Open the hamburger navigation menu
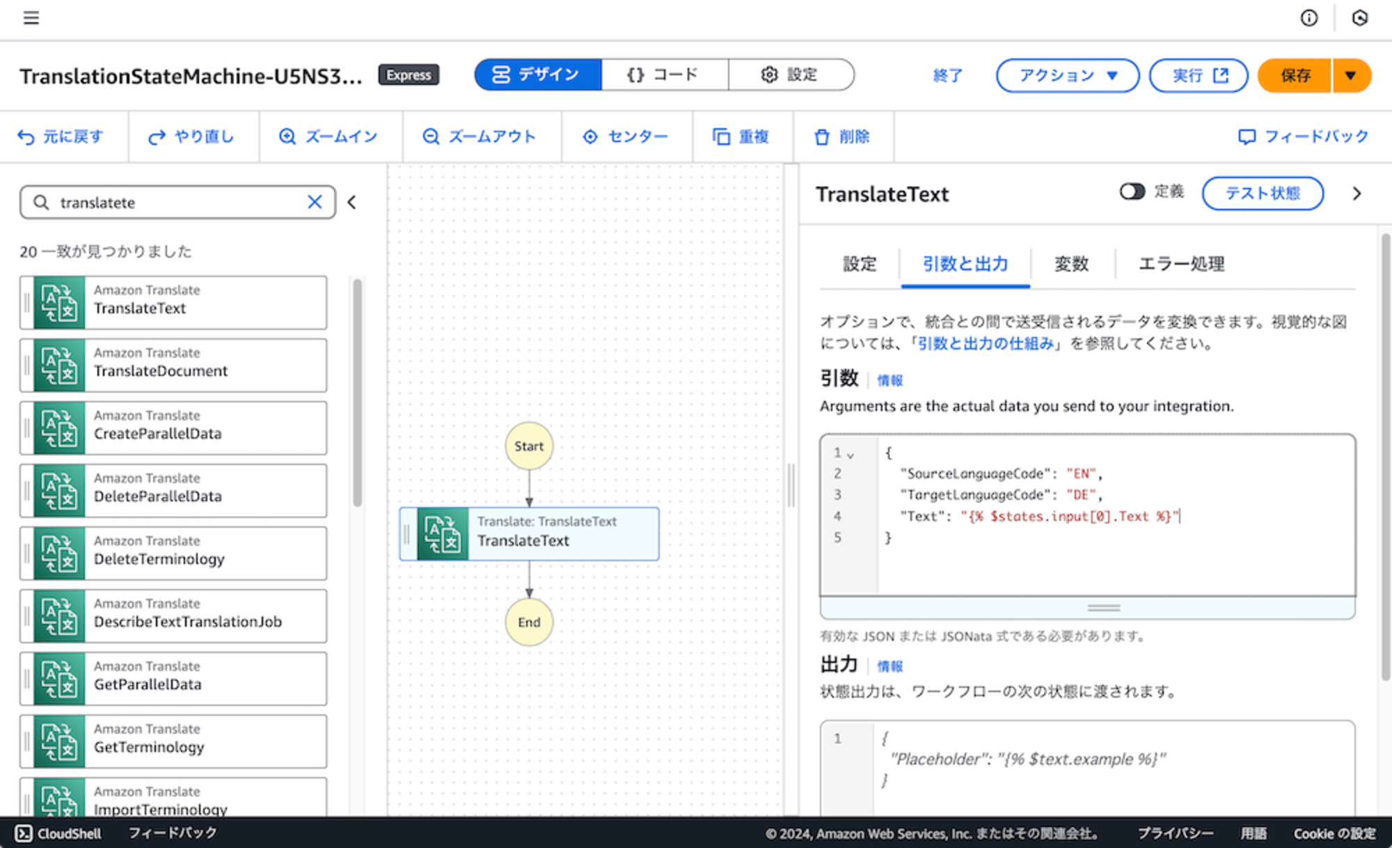The height and width of the screenshot is (848, 1392). click(31, 18)
